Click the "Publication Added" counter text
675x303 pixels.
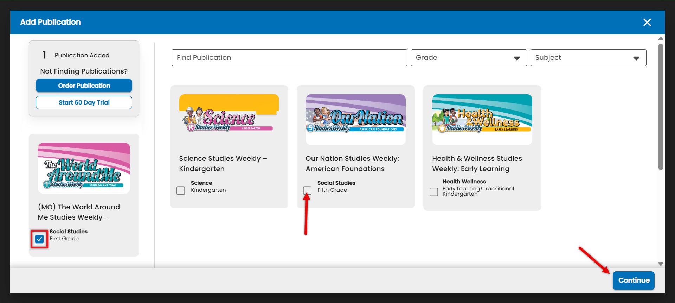(82, 55)
